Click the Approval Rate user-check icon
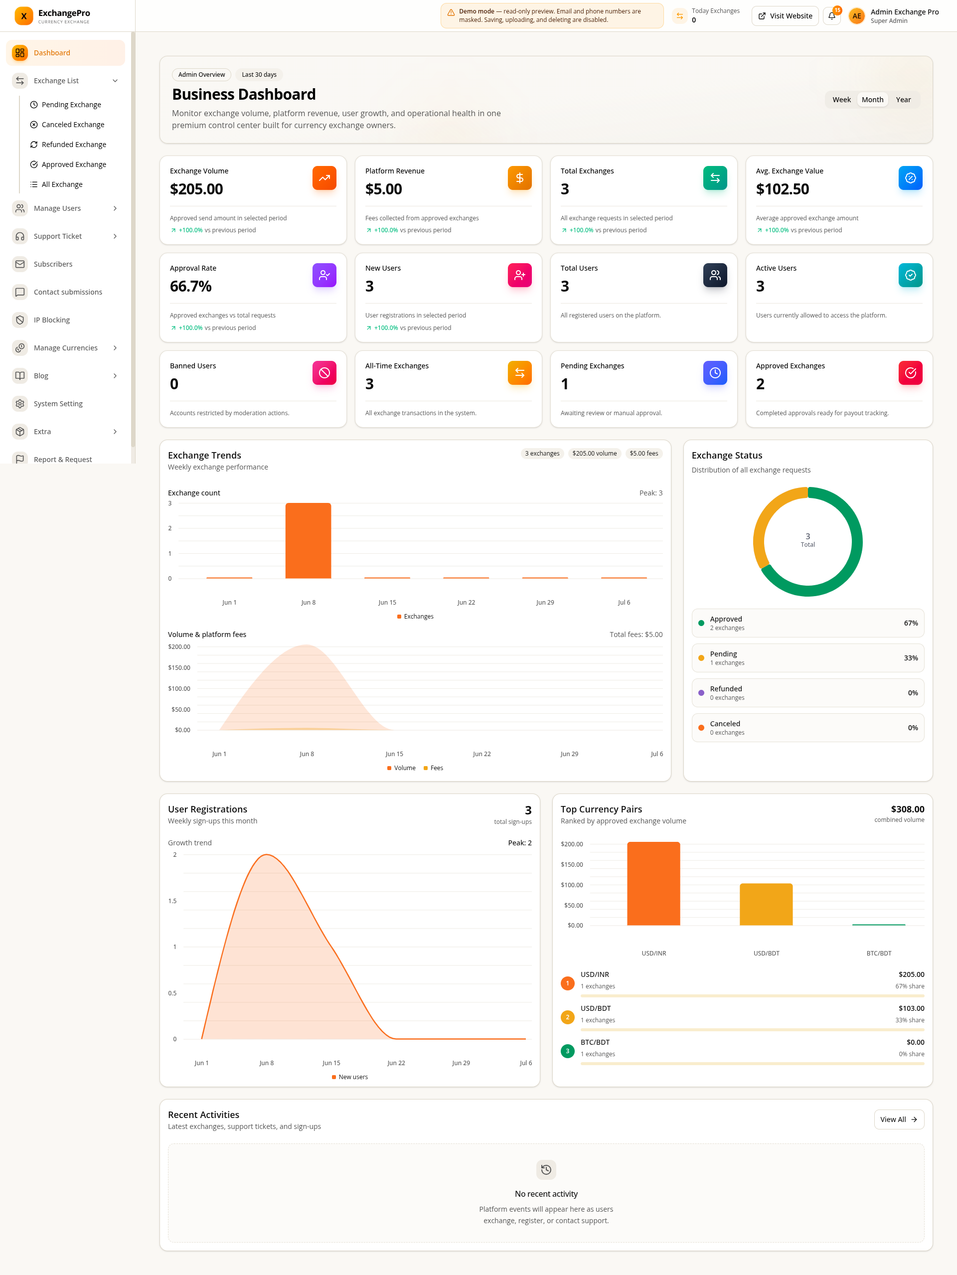Viewport: 957px width, 1275px height. click(324, 276)
